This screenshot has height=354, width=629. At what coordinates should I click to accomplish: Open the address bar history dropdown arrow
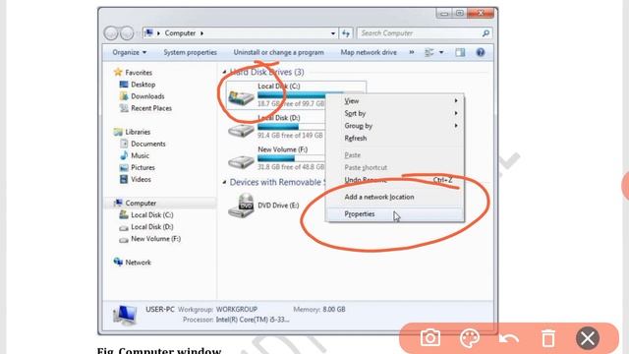point(333,33)
